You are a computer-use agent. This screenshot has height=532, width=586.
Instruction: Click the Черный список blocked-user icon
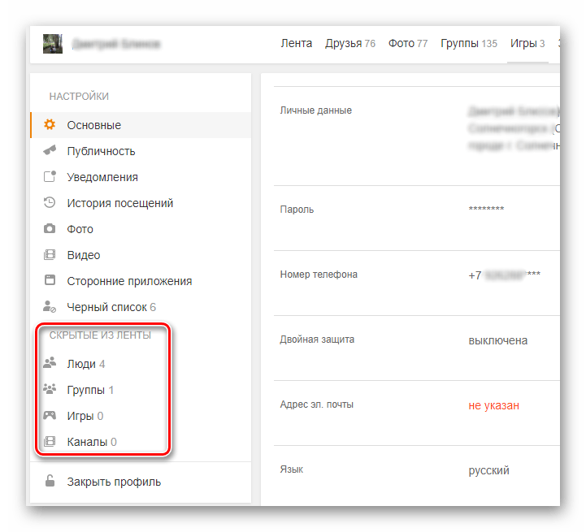(x=50, y=307)
